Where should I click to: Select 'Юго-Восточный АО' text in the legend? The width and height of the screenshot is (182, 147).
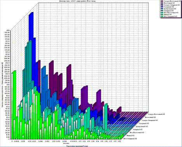coord(171,12)
